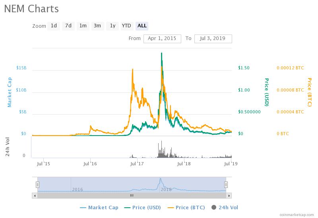Click the $1.00 price axis label
This screenshot has height=218, width=318.
[x=244, y=90]
